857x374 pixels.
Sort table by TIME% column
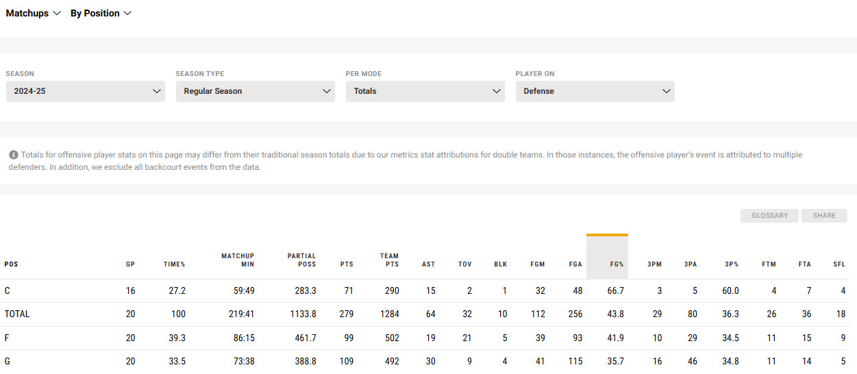pos(174,264)
